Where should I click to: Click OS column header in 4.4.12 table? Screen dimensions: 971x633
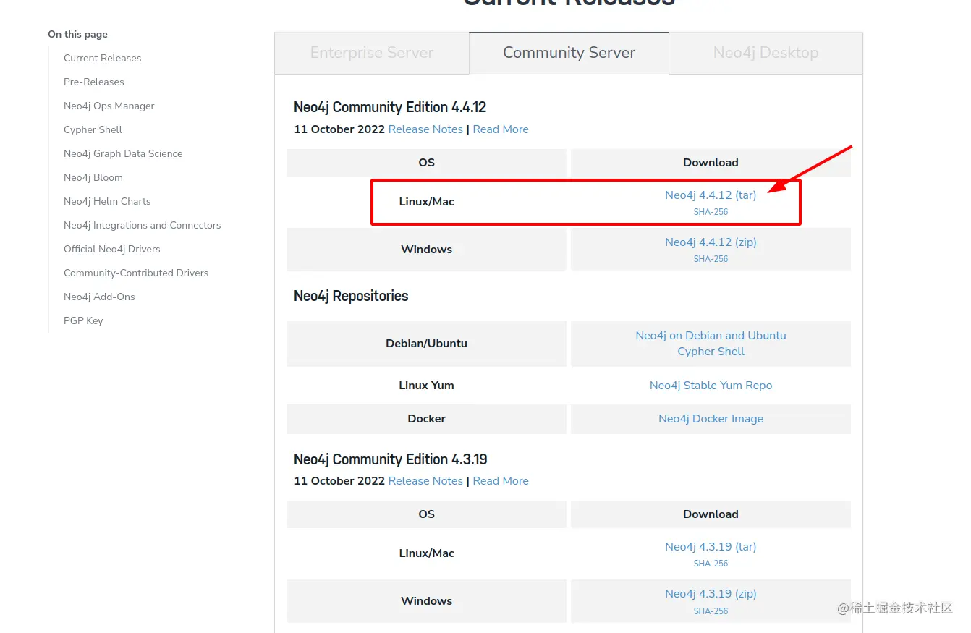pyautogui.click(x=426, y=163)
